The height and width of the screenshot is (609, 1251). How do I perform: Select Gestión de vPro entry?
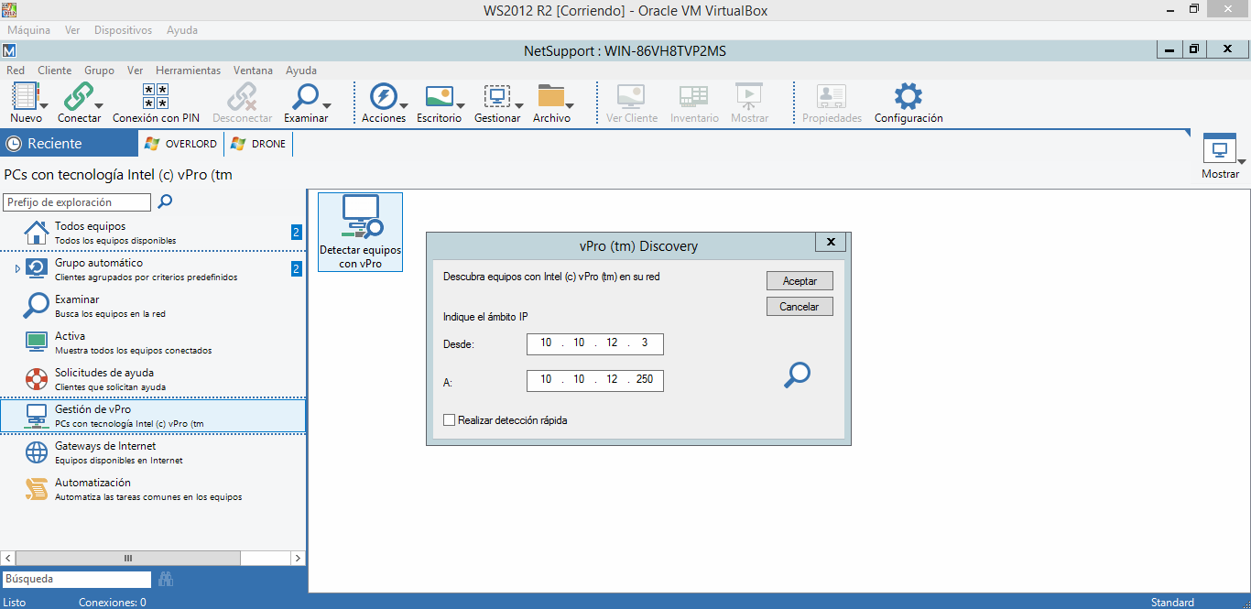tap(153, 416)
